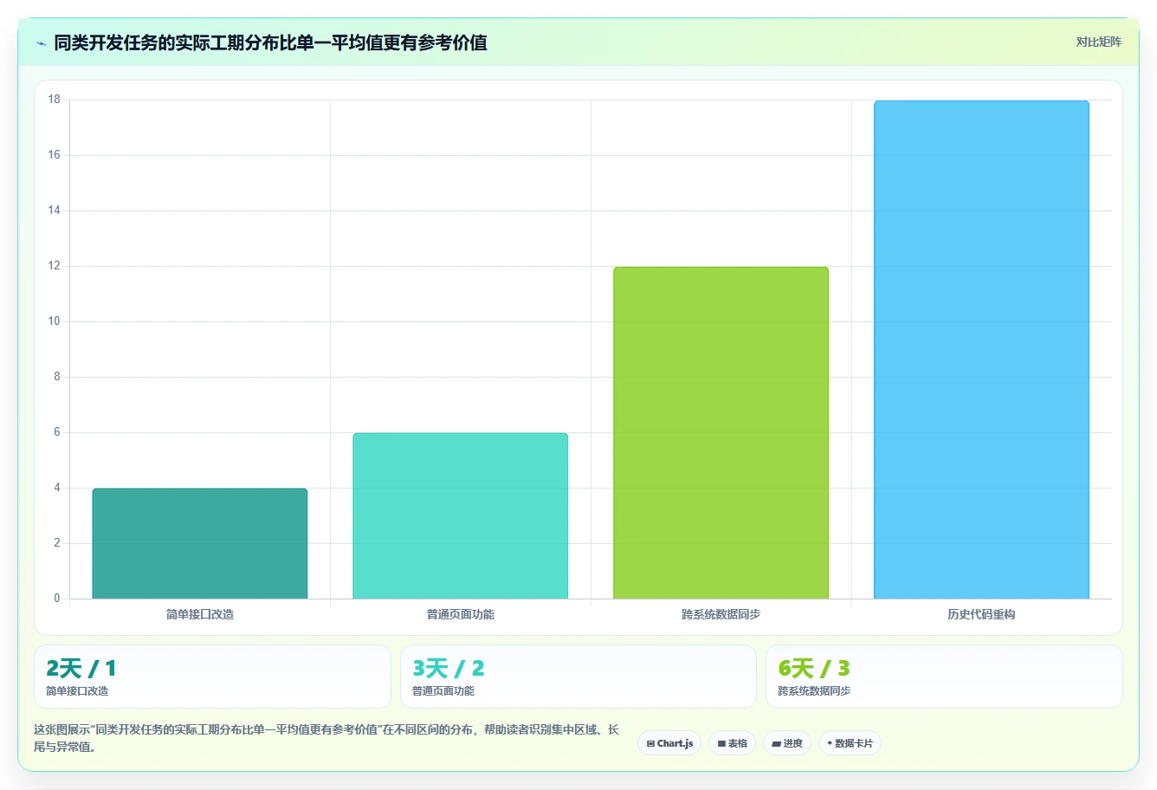Click the 6天 / 3 stat value
The width and height of the screenshot is (1157, 790).
tap(814, 669)
